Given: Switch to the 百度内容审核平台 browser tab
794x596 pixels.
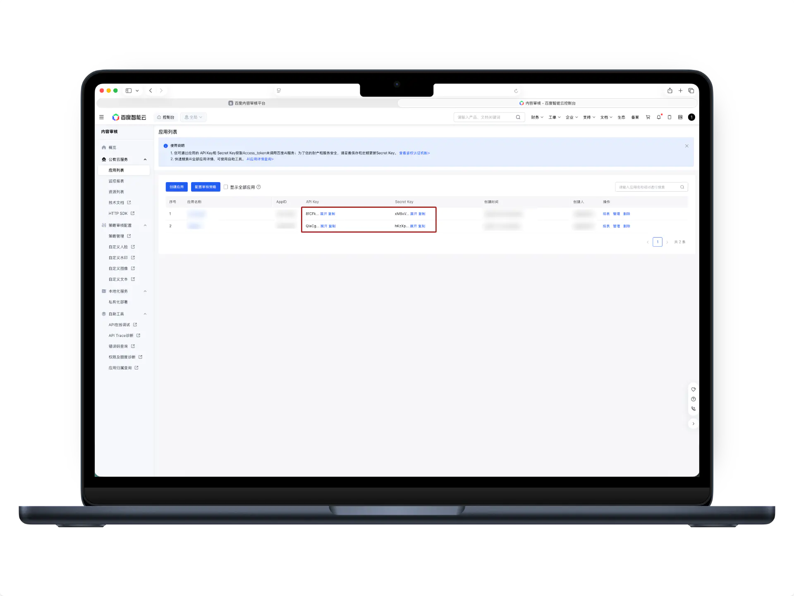Looking at the screenshot, I should coord(246,103).
